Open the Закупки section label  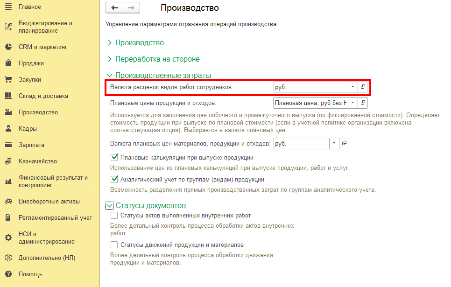tap(30, 80)
